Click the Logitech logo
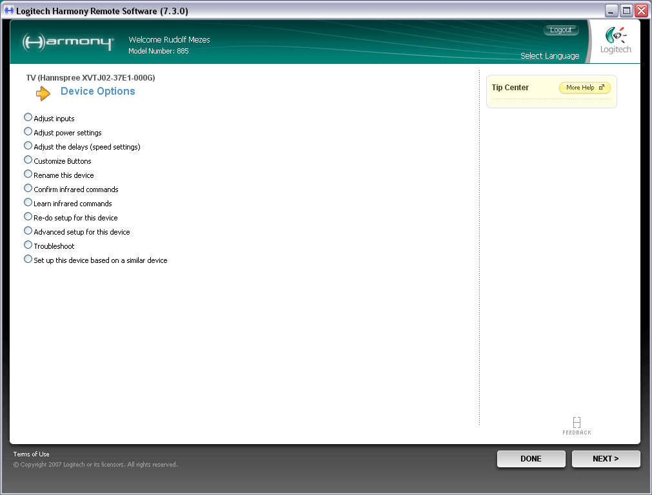This screenshot has width=652, height=495. [x=616, y=41]
